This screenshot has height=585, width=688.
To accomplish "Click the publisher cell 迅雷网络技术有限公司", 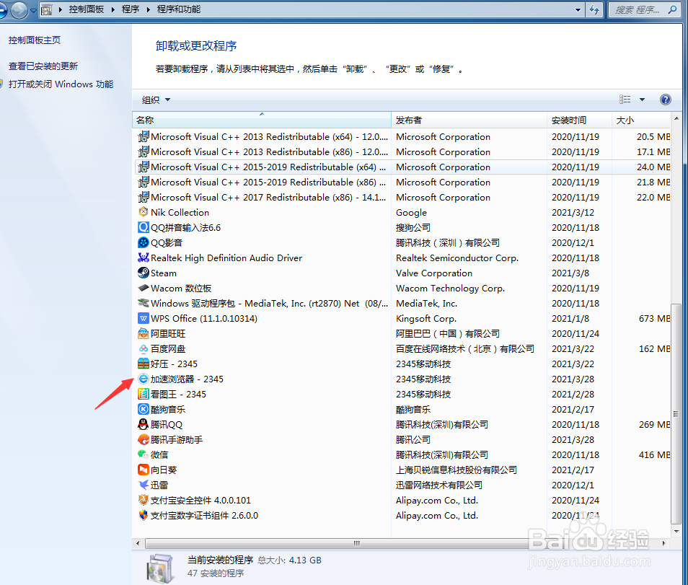I will (x=438, y=485).
